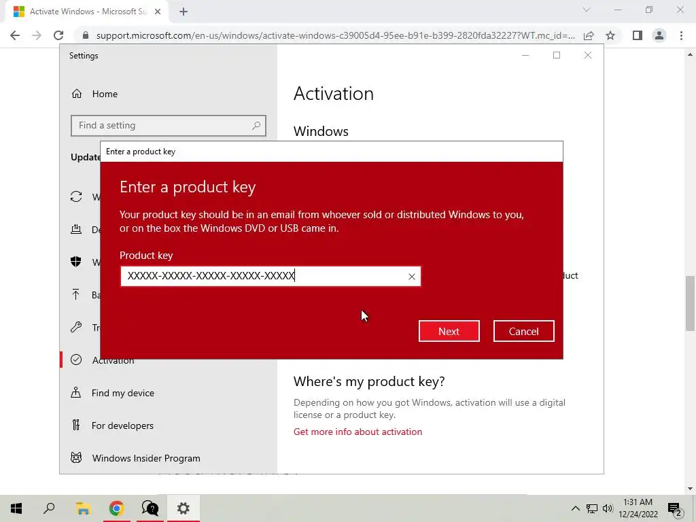The height and width of the screenshot is (522, 696).
Task: Open Get Help app on taskbar
Action: pyautogui.click(x=150, y=508)
